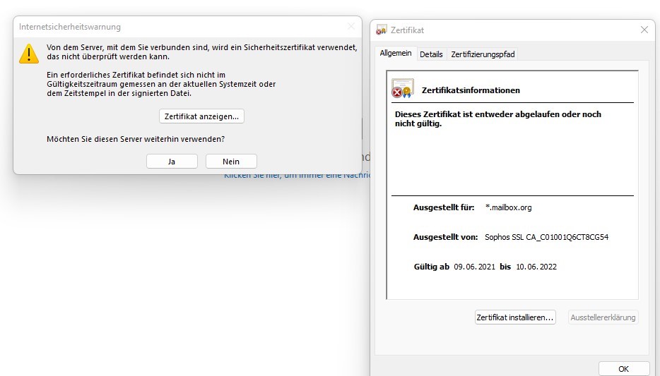660x376 pixels.
Task: Click 'Zertifikat installieren...' button
Action: (x=515, y=317)
